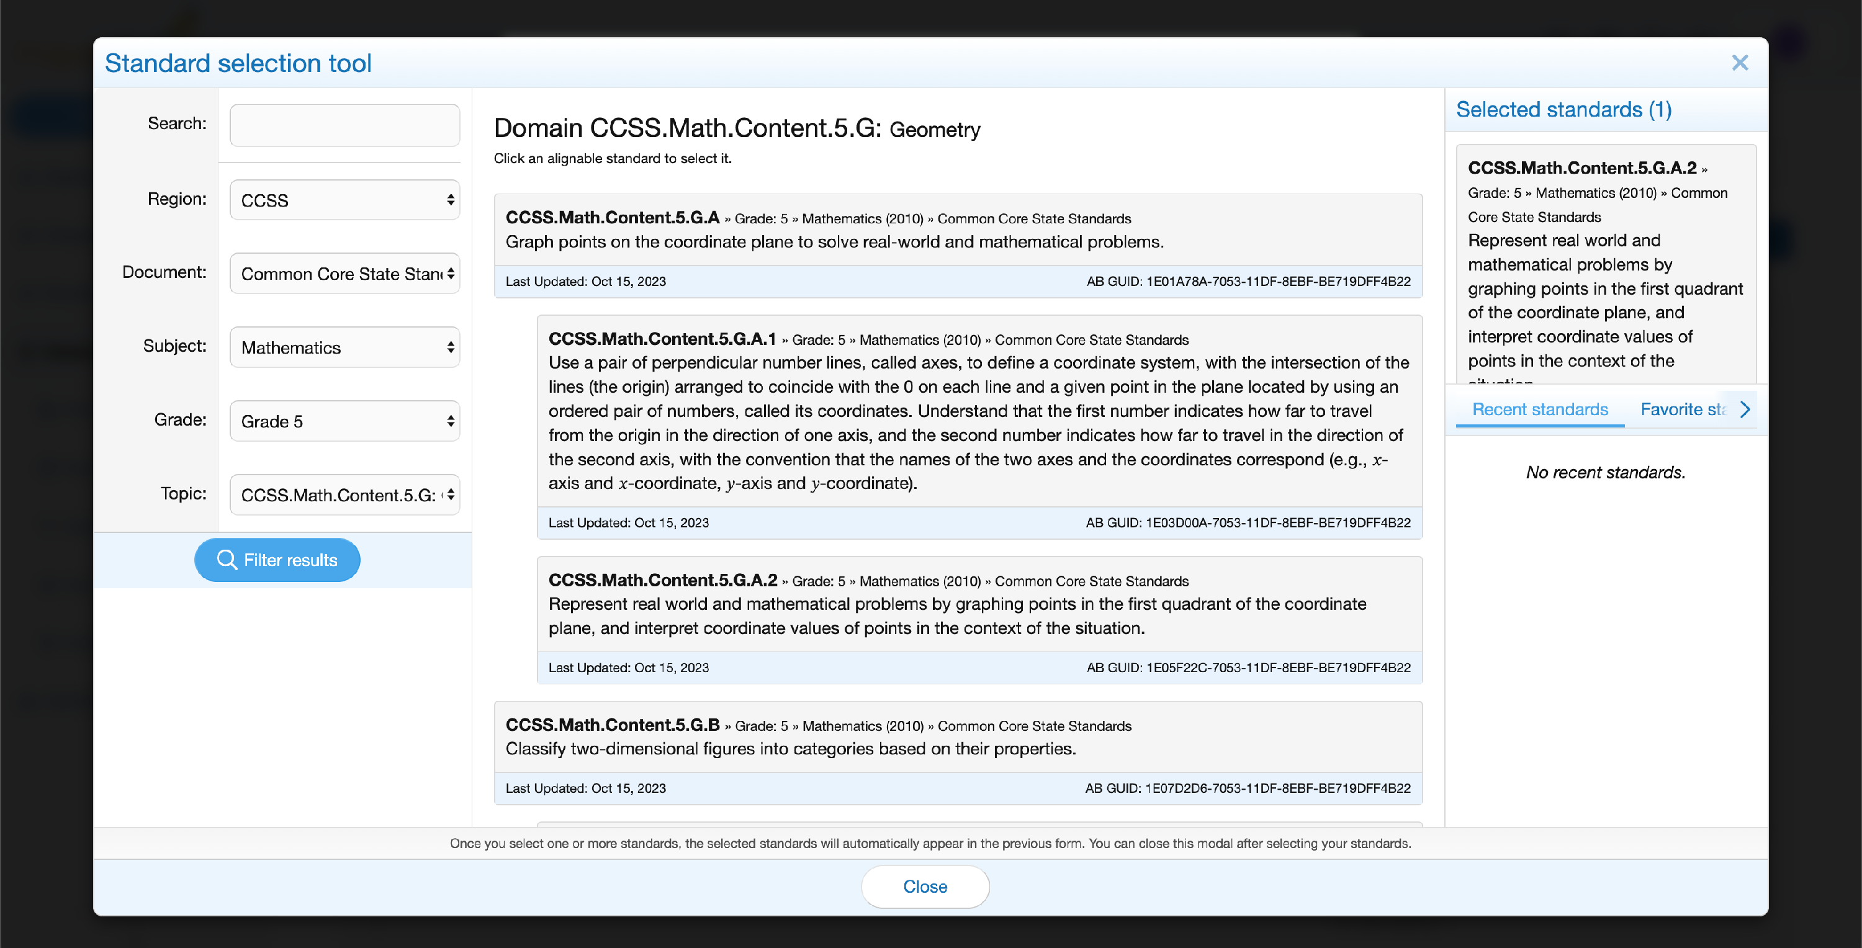Expand the Subject dropdown set to Mathematics

pyautogui.click(x=345, y=347)
